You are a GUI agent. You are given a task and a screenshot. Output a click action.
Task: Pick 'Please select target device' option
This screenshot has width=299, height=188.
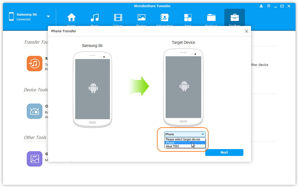pos(185,139)
